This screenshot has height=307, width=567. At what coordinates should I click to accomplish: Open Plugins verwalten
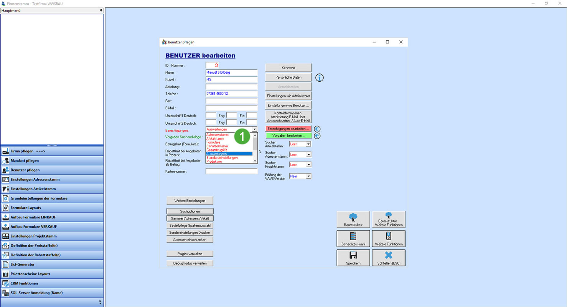[190, 254]
